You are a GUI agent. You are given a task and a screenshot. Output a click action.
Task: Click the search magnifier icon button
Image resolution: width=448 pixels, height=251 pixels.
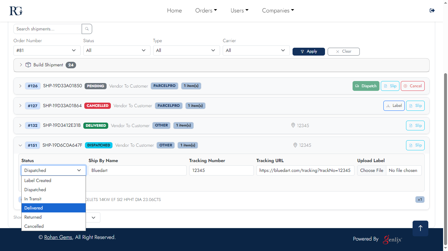(x=87, y=29)
